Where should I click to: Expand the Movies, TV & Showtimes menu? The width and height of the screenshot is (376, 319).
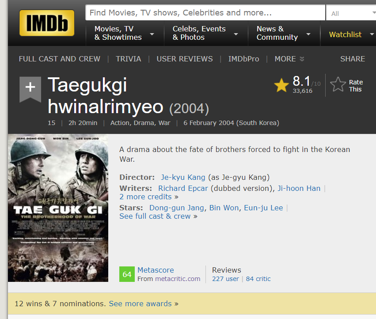[x=124, y=33]
